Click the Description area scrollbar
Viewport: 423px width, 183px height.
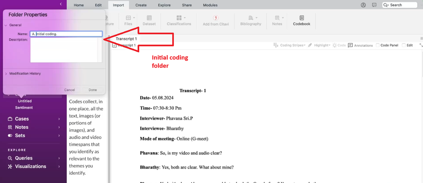pos(100,50)
